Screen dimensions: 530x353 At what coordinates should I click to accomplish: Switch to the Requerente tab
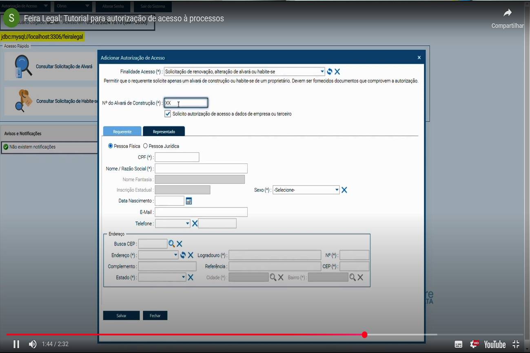122,132
